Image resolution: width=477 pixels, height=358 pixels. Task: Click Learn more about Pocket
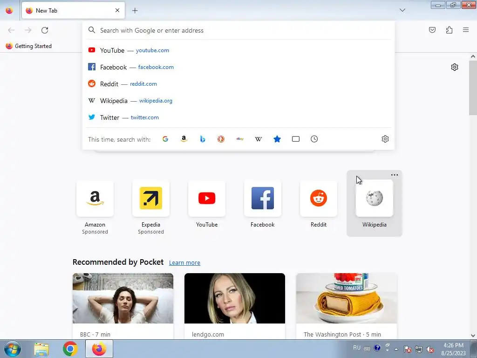click(x=184, y=263)
